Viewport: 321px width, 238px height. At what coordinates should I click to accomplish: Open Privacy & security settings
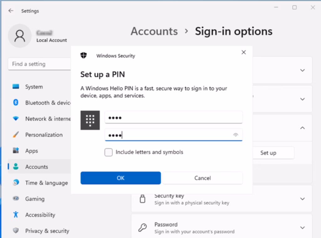[x=47, y=231]
